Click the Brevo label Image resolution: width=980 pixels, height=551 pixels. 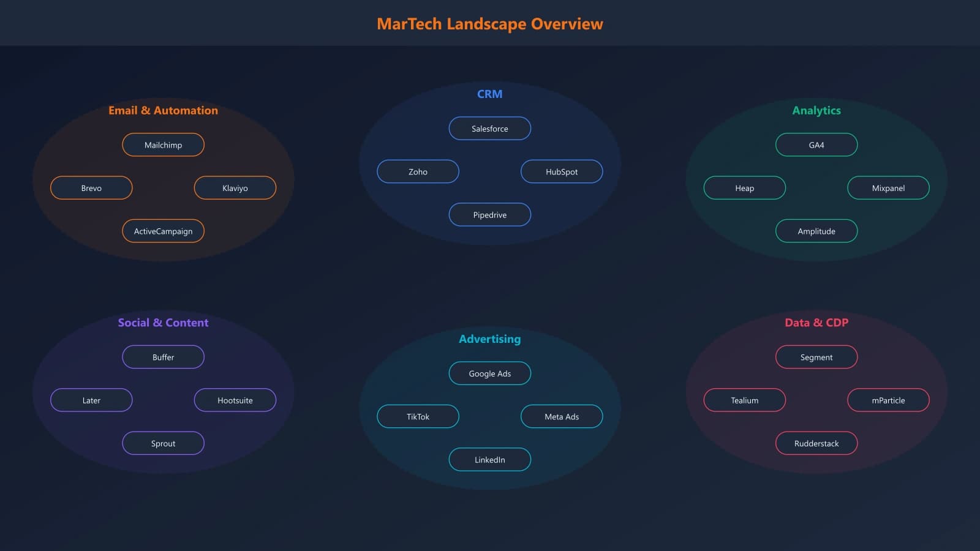91,188
